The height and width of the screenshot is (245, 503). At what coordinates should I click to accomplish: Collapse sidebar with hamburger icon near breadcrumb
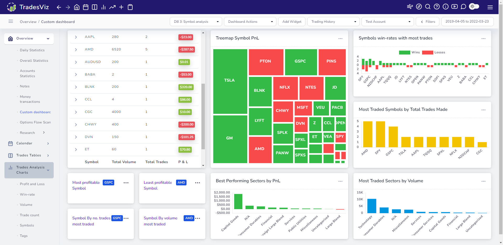pyautogui.click(x=11, y=21)
